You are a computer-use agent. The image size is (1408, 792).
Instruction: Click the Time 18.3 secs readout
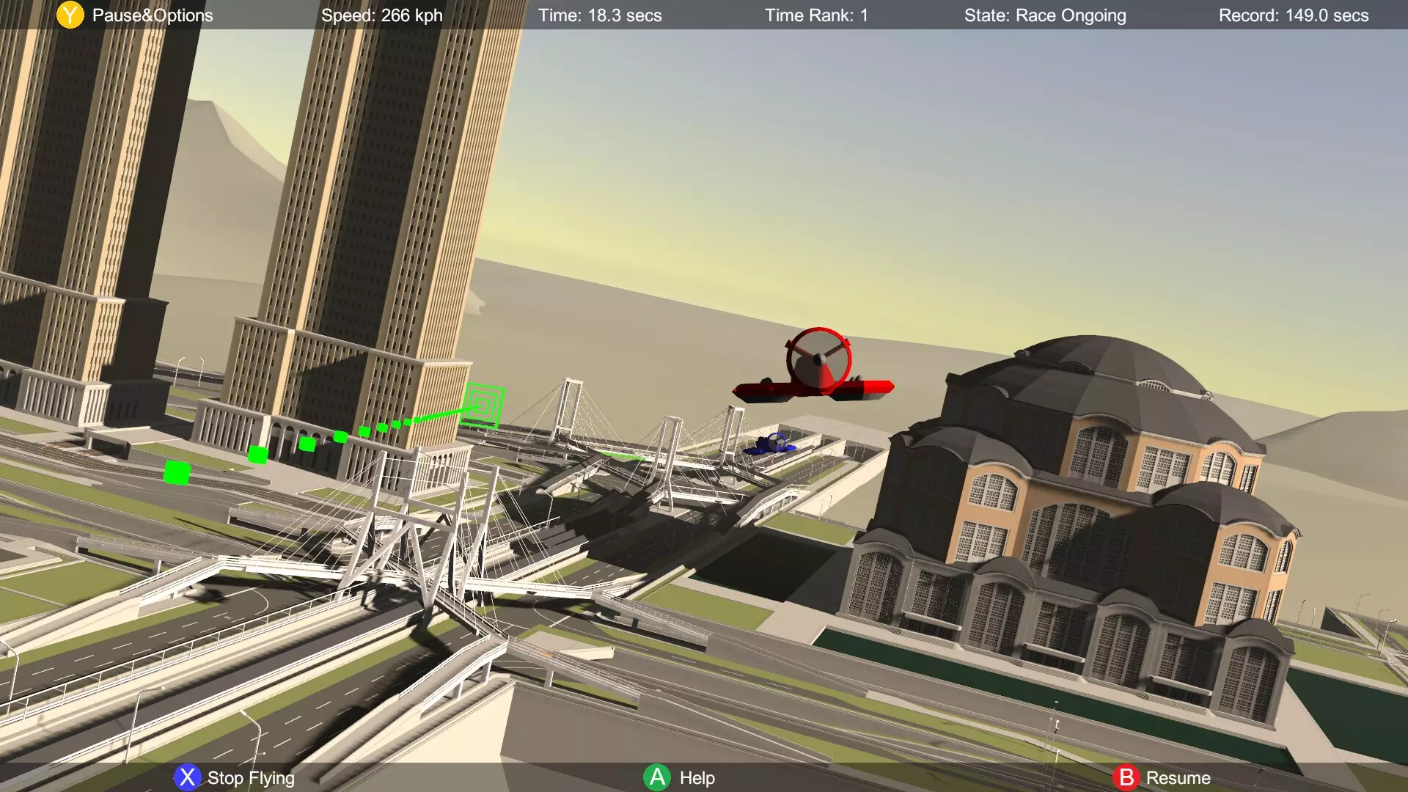pyautogui.click(x=600, y=15)
